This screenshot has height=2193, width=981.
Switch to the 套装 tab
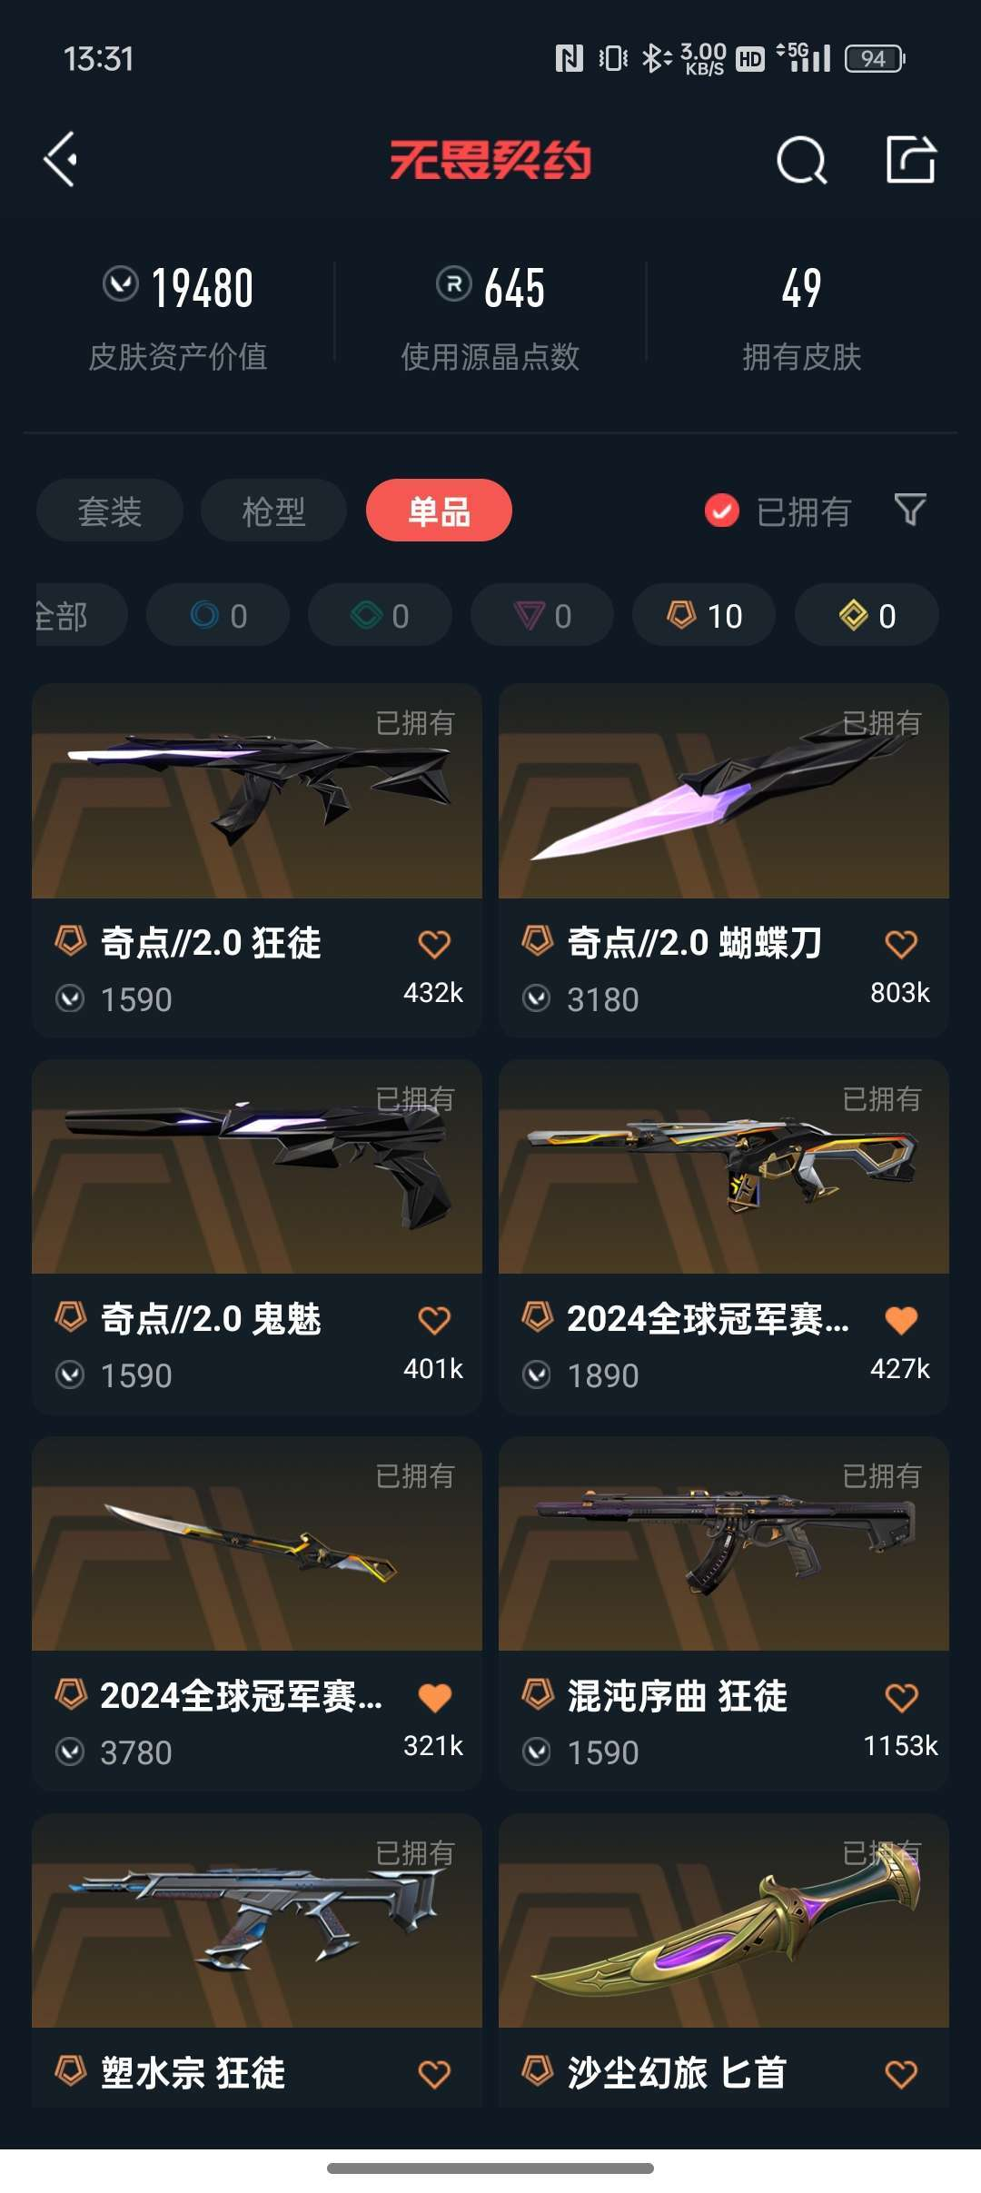click(110, 511)
